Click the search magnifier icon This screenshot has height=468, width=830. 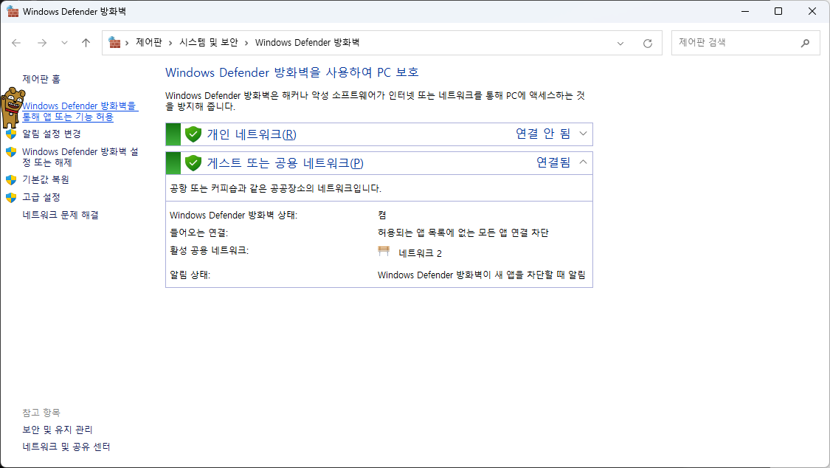point(805,43)
